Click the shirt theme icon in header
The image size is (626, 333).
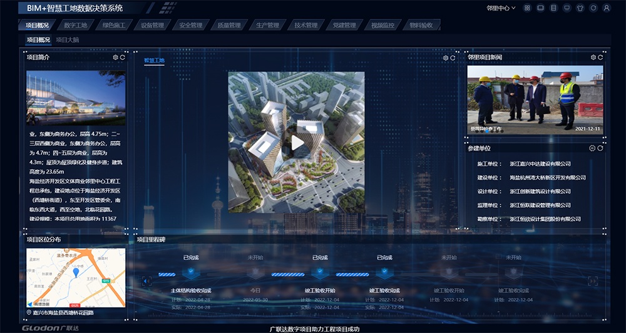tap(580, 8)
